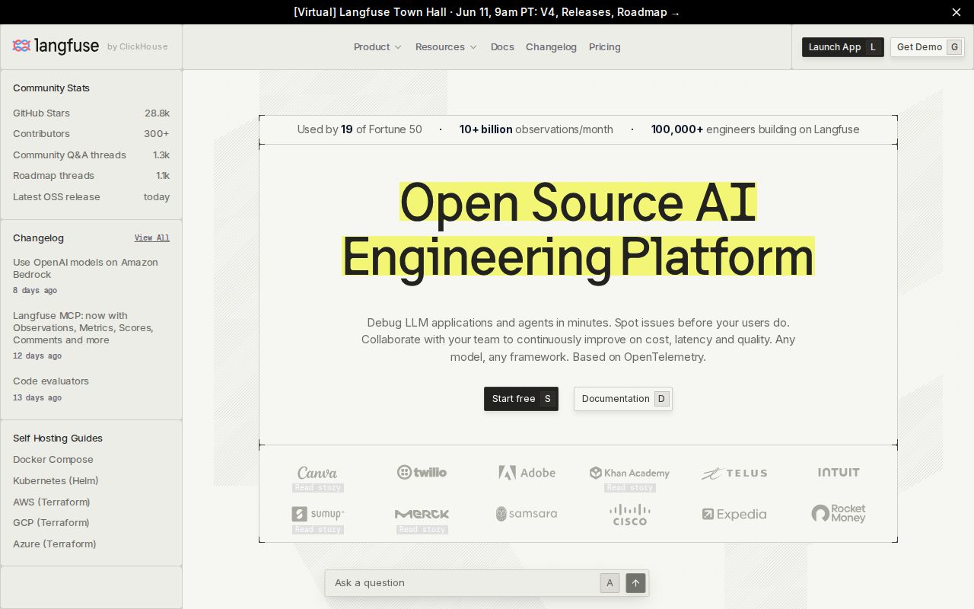The width and height of the screenshot is (974, 609).
Task: Open the Kubernetes (Helm) guide
Action: [x=56, y=481]
